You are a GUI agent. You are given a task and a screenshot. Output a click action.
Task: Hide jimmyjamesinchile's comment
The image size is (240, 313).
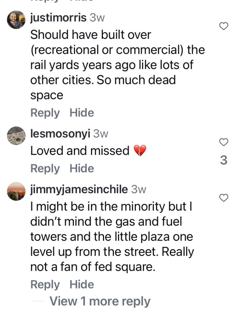pos(82,285)
